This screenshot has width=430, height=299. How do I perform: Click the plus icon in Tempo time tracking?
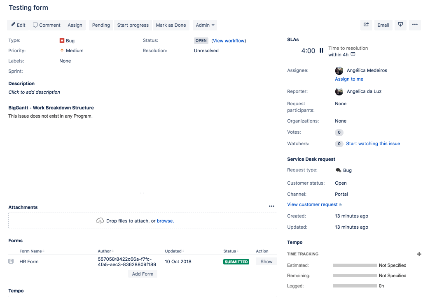(419, 254)
